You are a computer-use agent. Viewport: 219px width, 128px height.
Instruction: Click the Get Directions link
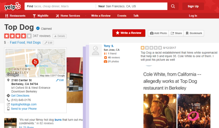pos(20,96)
